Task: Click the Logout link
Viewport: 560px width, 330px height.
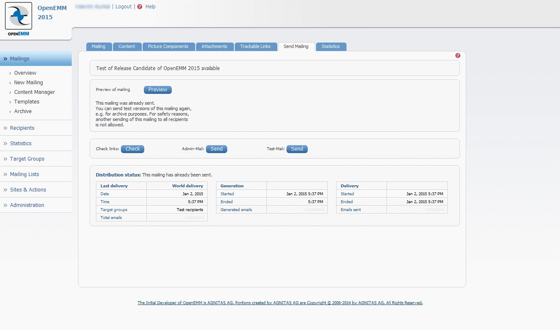Action: (123, 7)
